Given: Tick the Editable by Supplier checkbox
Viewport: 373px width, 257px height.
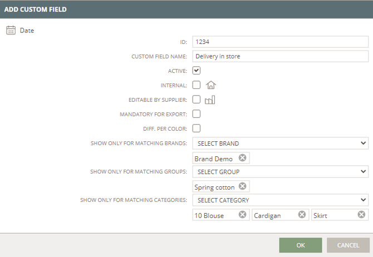Looking at the screenshot, I should pyautogui.click(x=197, y=100).
